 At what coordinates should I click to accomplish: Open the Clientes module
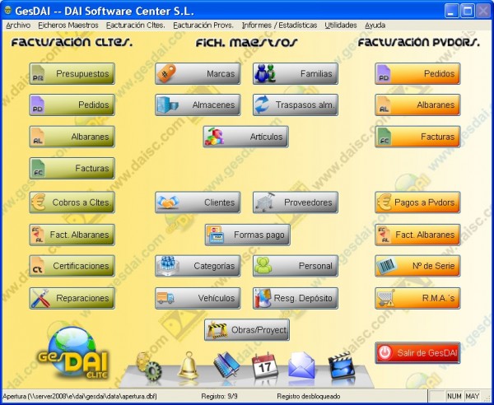point(198,202)
